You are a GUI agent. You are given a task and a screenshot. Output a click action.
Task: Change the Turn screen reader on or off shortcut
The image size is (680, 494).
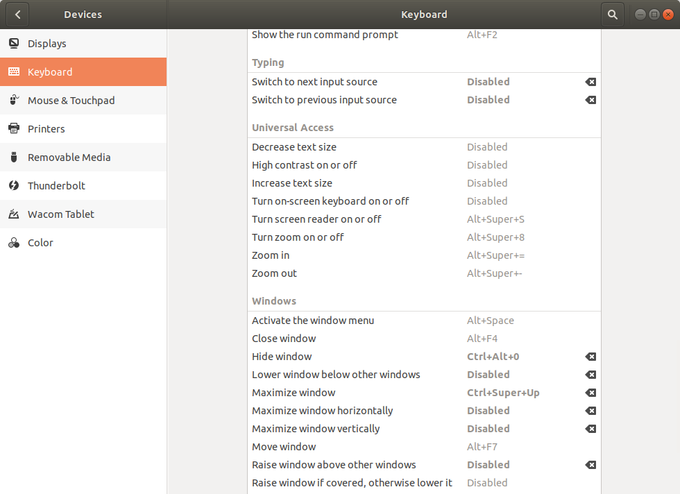(x=424, y=219)
